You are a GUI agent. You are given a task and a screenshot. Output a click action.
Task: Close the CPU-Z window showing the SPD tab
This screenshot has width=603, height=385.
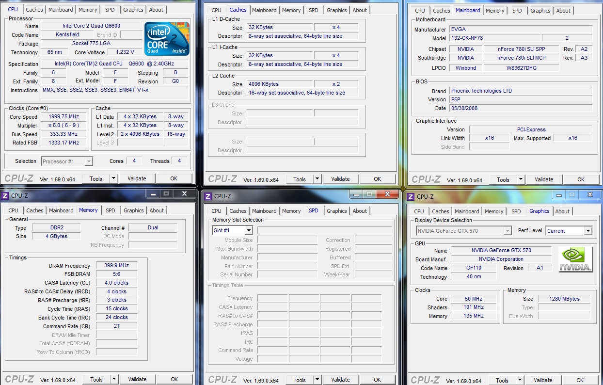tap(386, 194)
